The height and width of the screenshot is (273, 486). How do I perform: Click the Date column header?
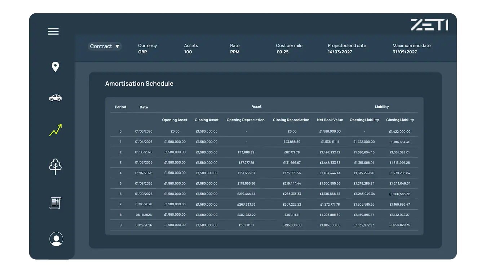tap(143, 107)
